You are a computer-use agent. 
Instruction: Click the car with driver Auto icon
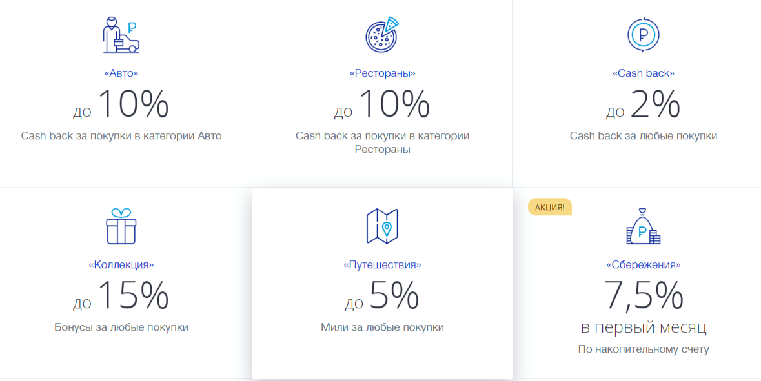click(x=121, y=35)
